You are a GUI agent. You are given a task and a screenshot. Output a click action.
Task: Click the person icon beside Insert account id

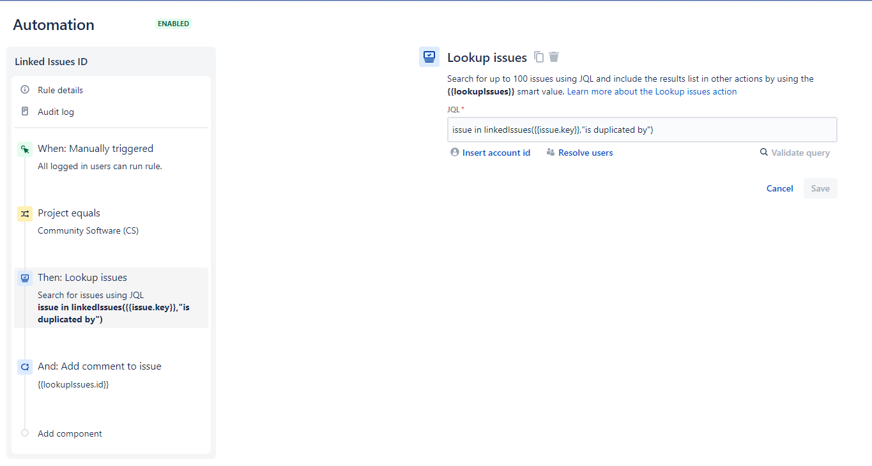tap(454, 153)
